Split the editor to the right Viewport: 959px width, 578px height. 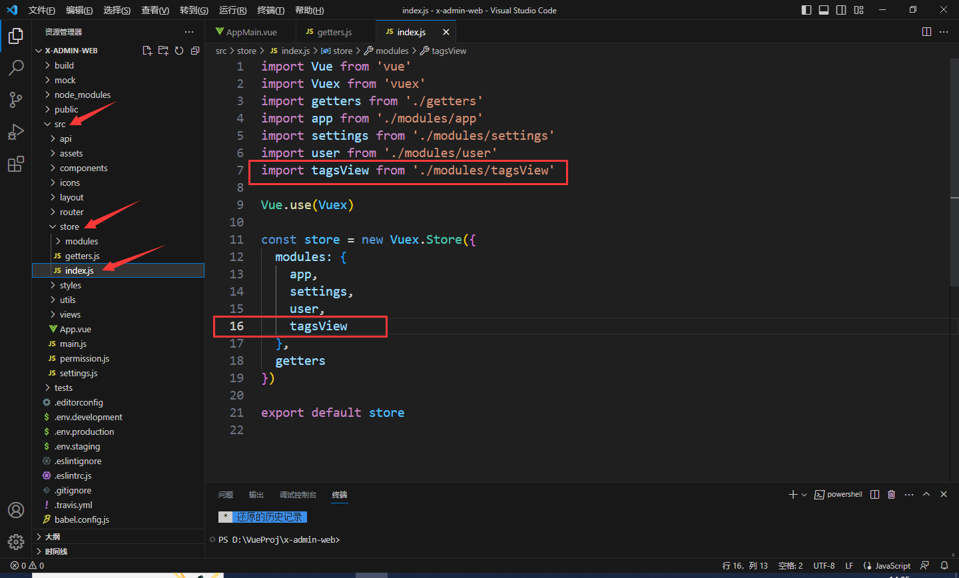[x=926, y=32]
